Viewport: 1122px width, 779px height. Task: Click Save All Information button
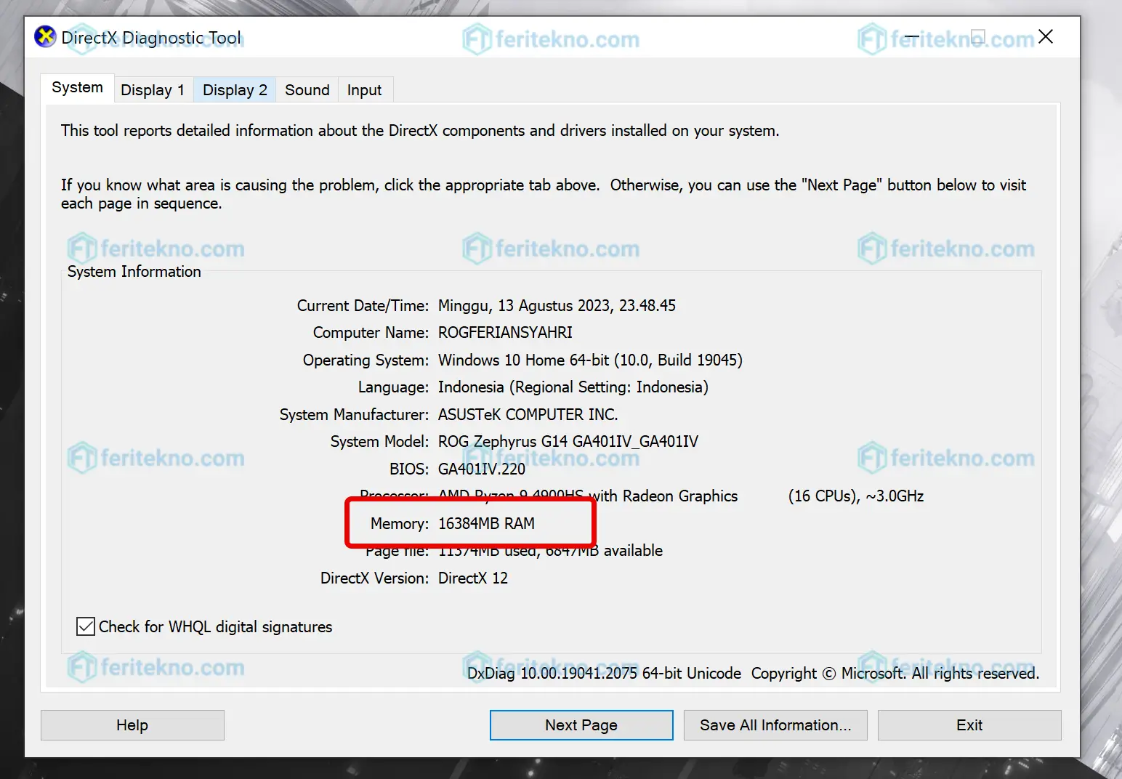tap(775, 725)
